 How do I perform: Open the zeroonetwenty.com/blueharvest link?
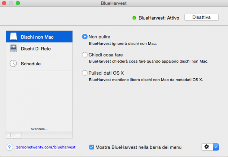click(46, 147)
